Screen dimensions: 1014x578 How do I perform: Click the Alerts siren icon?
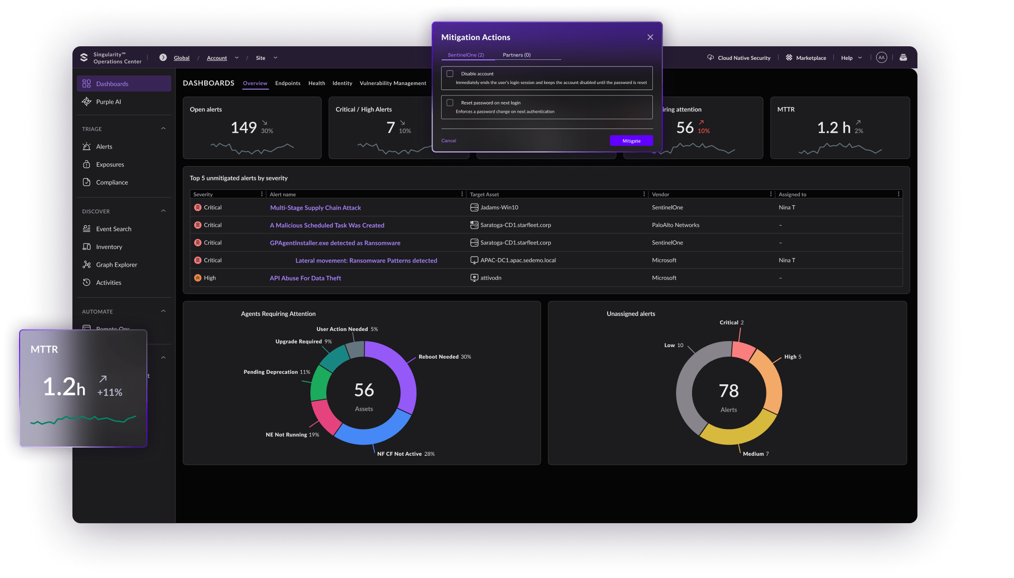click(x=87, y=146)
